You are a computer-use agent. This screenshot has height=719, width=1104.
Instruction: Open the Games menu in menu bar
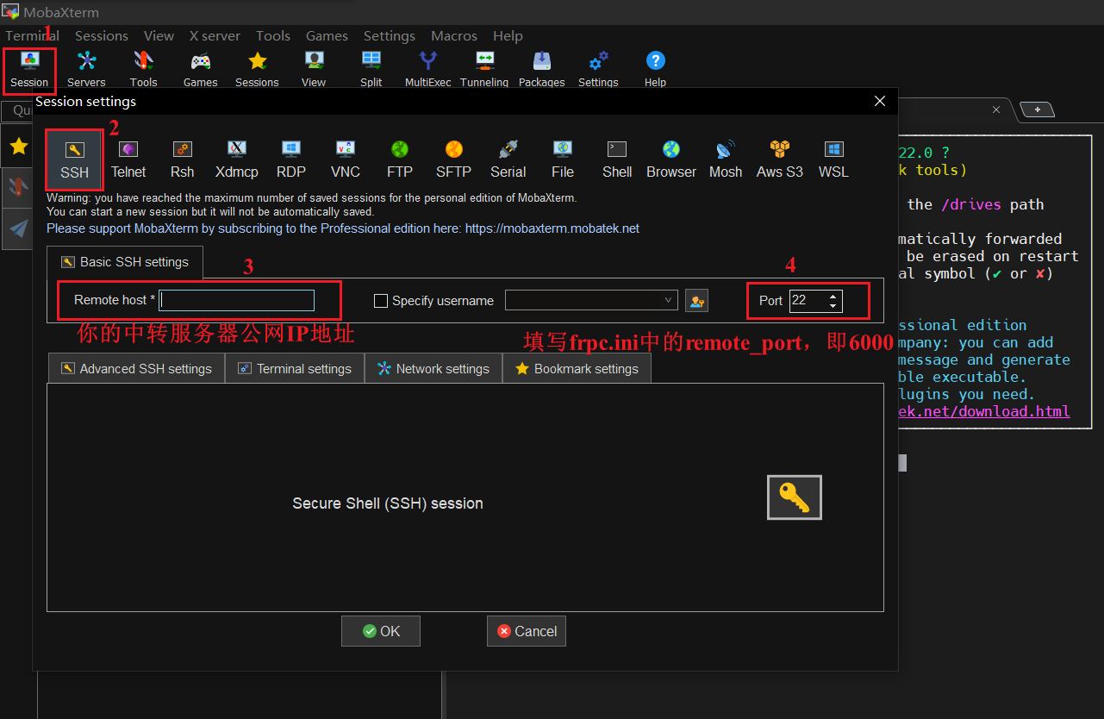click(x=327, y=35)
